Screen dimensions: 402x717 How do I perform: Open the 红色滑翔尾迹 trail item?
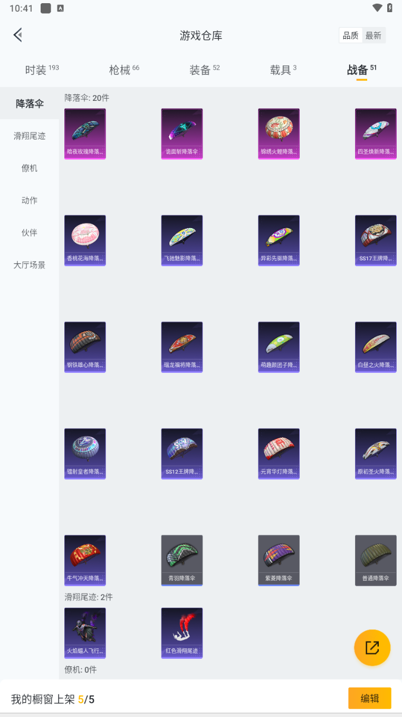[x=181, y=633]
